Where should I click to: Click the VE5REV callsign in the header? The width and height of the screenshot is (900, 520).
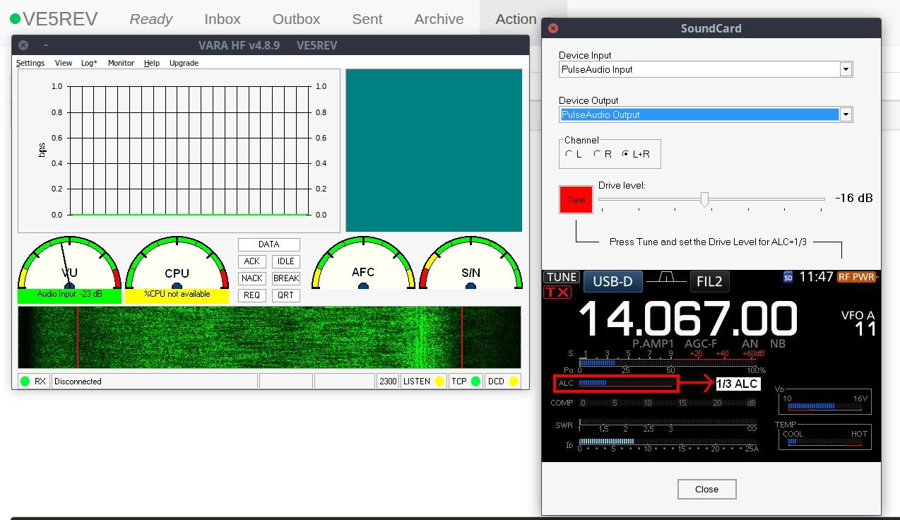pos(60,19)
